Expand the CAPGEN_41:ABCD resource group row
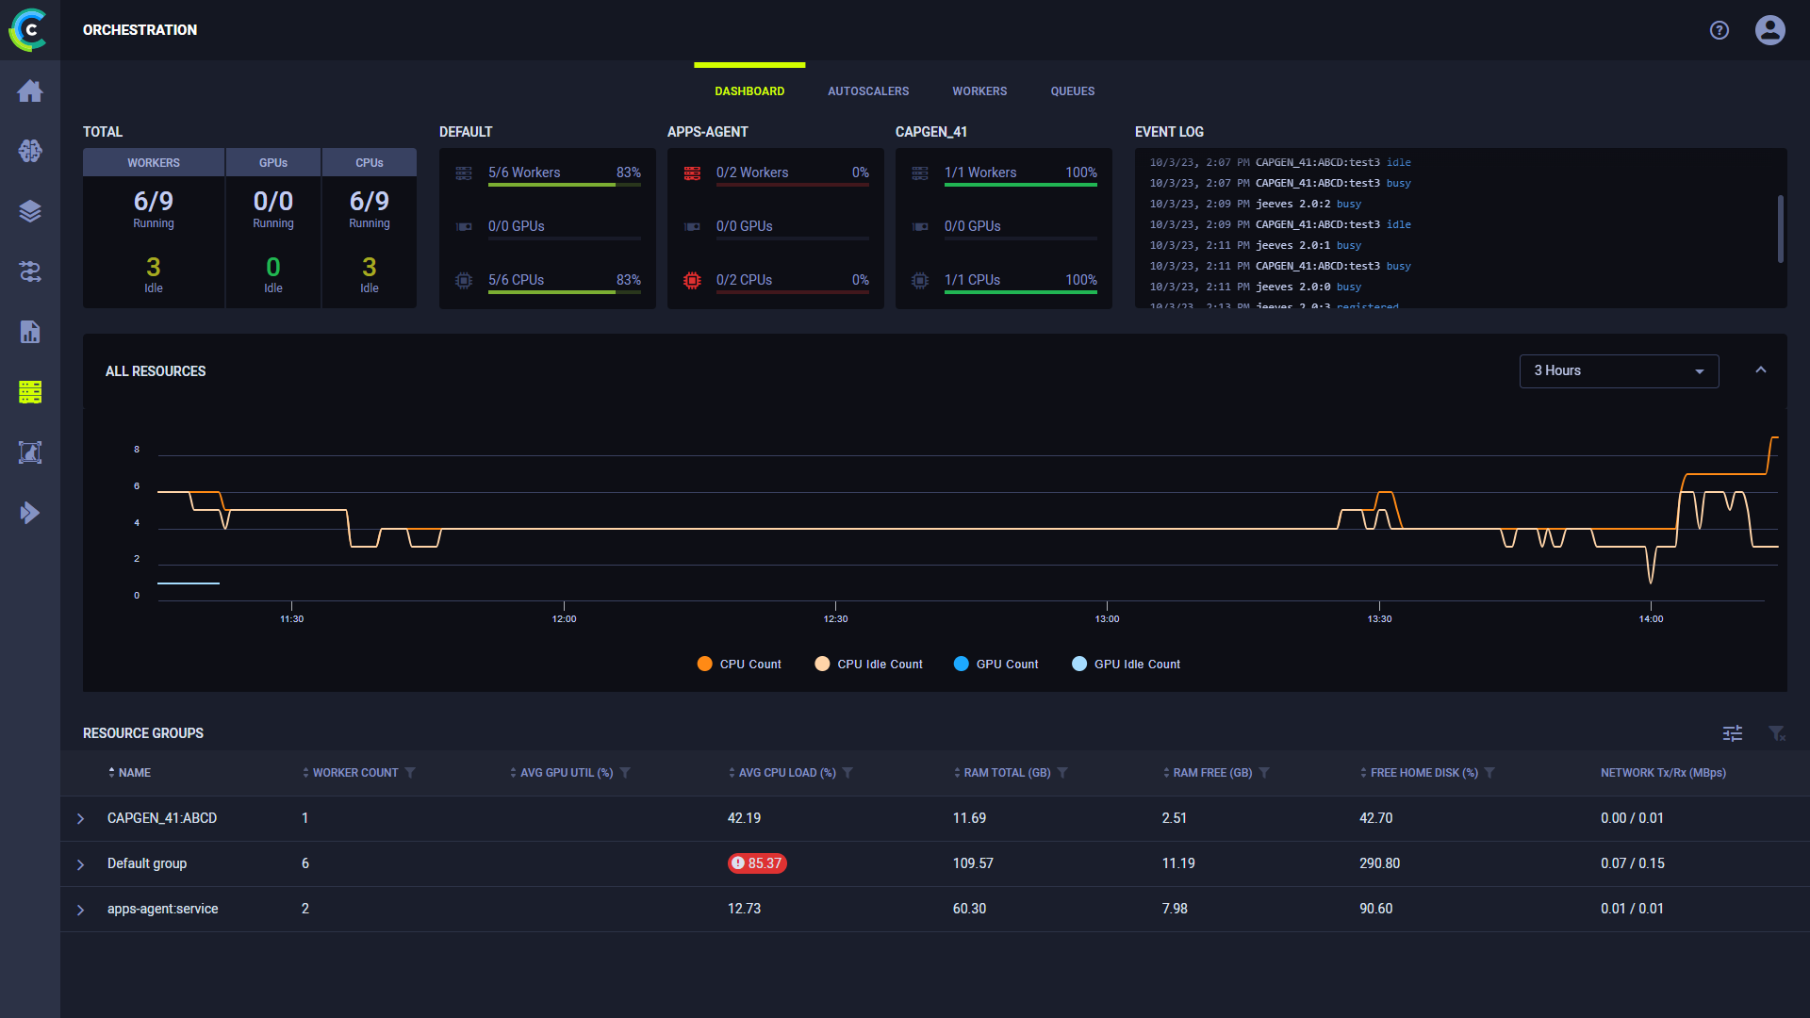Screen dimensions: 1810x1018 [x=79, y=818]
